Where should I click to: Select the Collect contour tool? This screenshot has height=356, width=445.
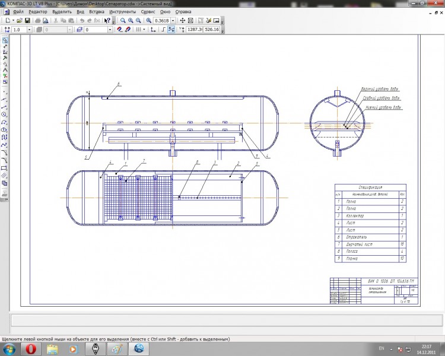tap(4, 183)
